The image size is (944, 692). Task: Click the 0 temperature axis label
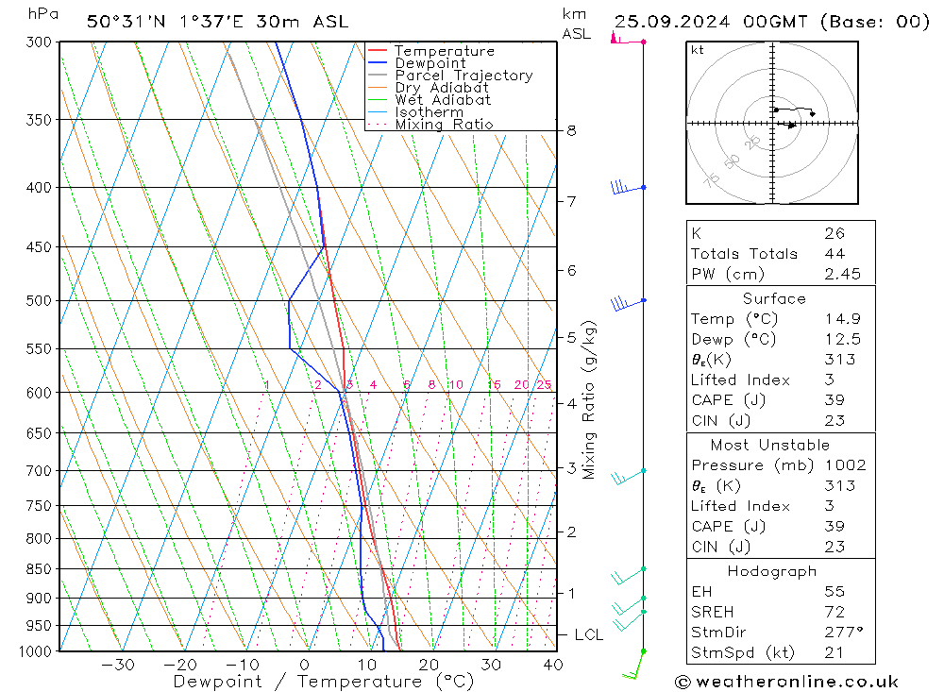coord(305,665)
